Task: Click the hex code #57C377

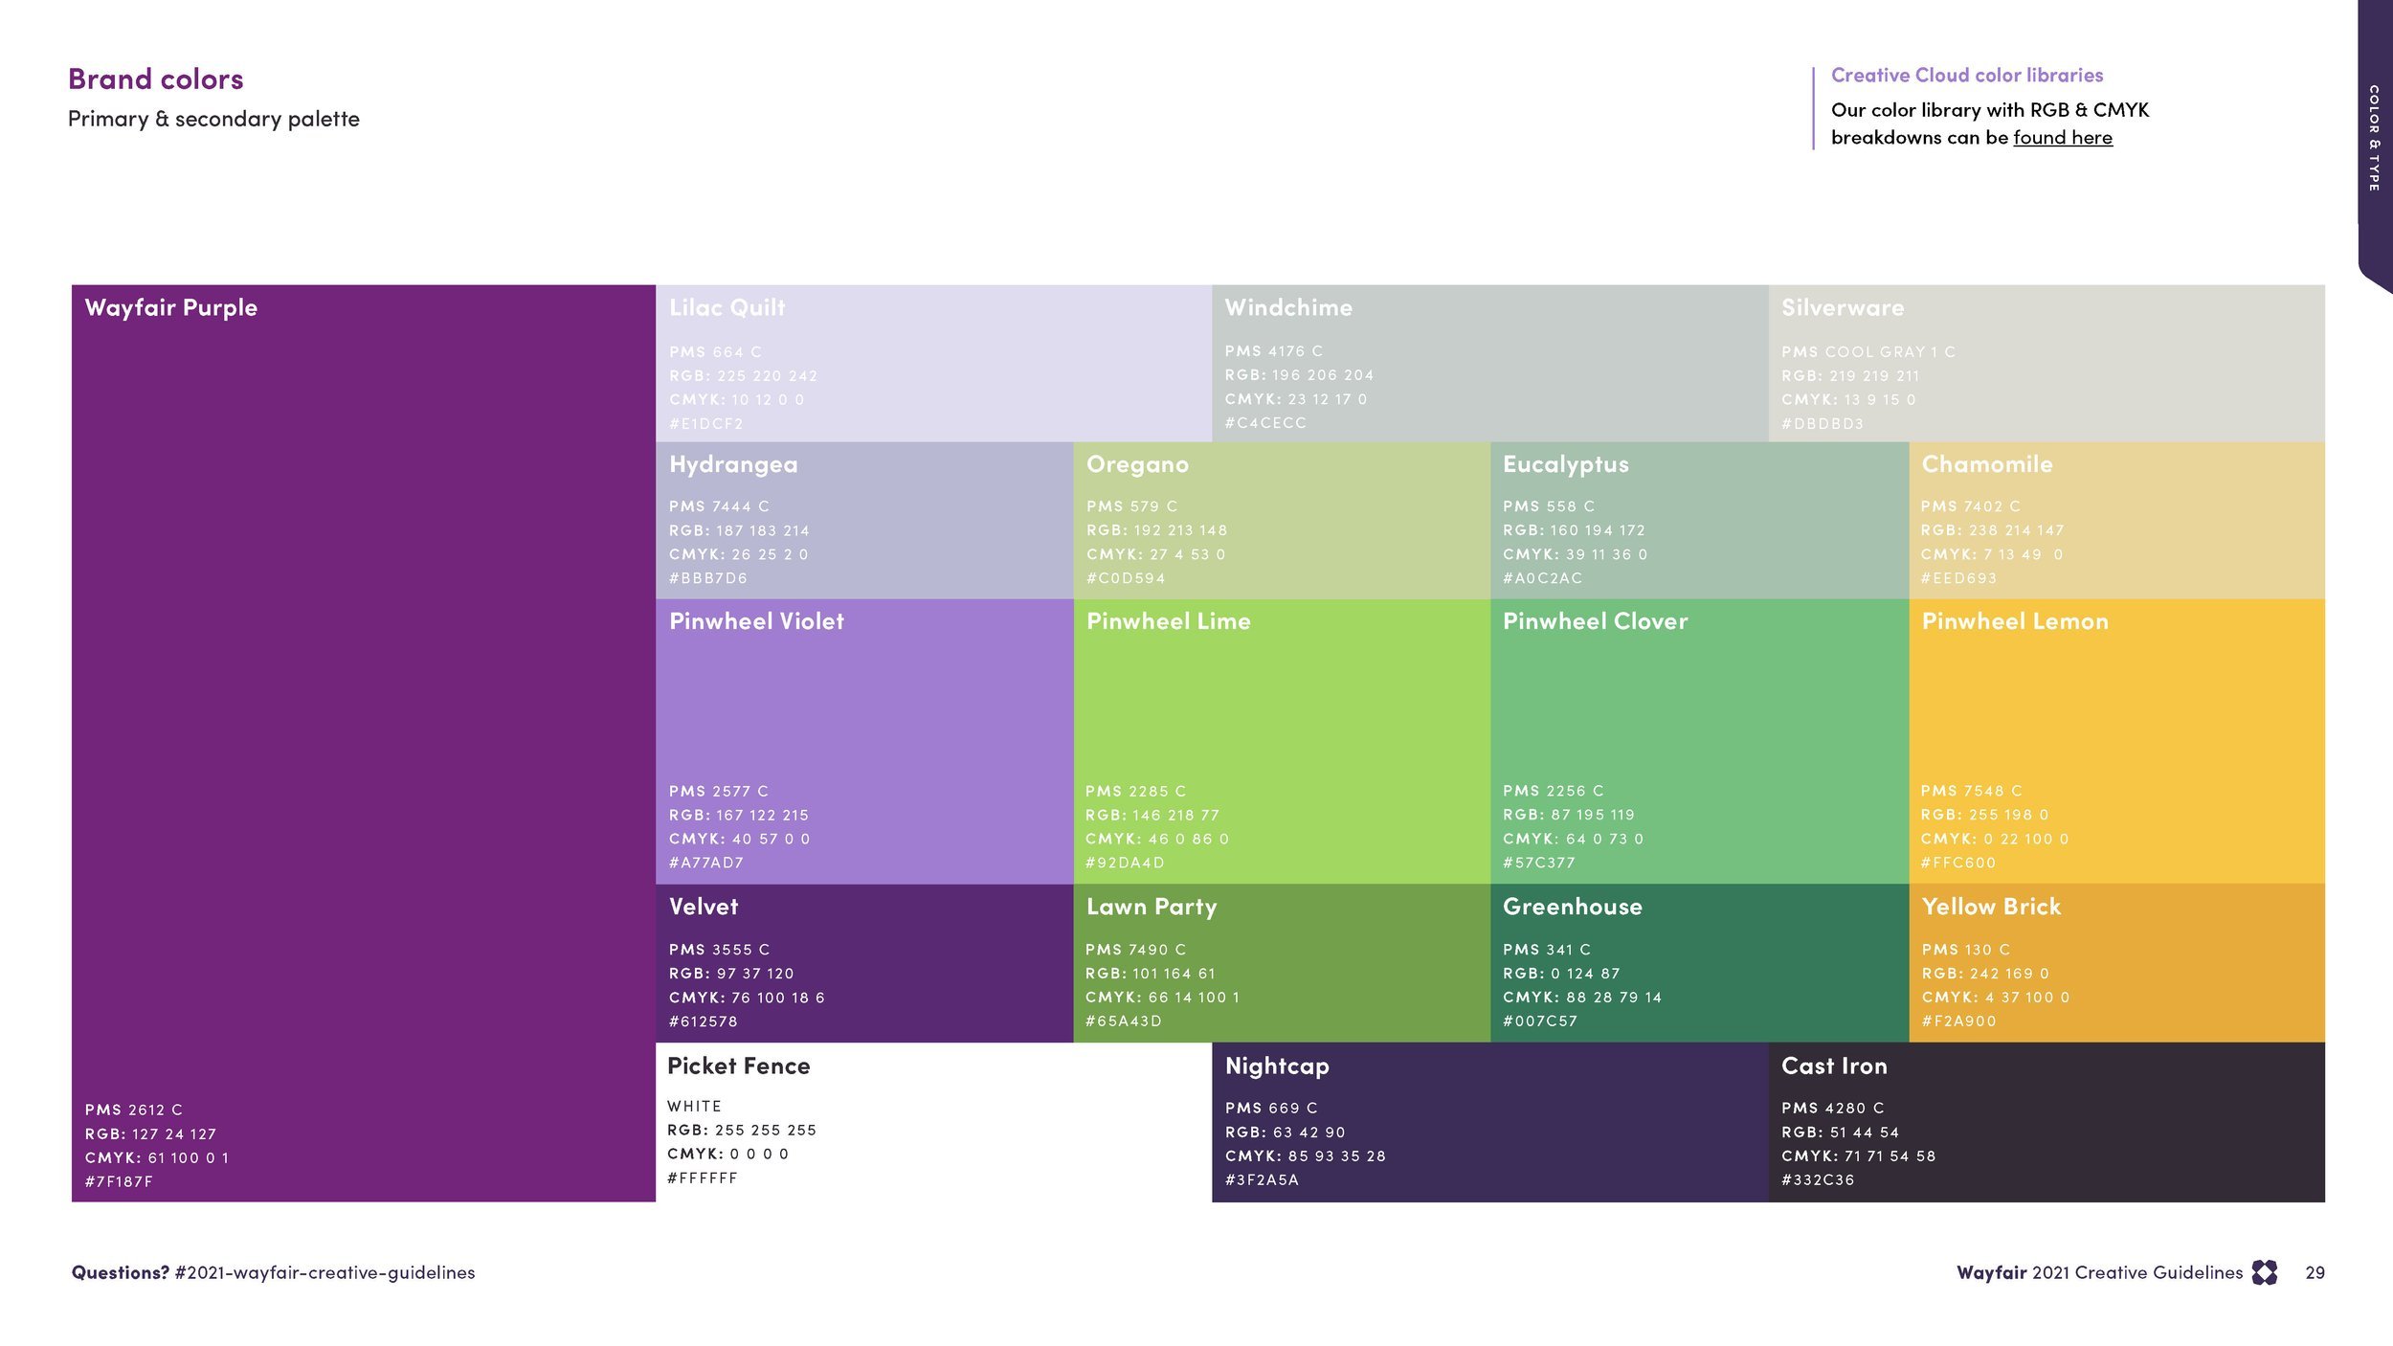Action: click(x=1539, y=863)
